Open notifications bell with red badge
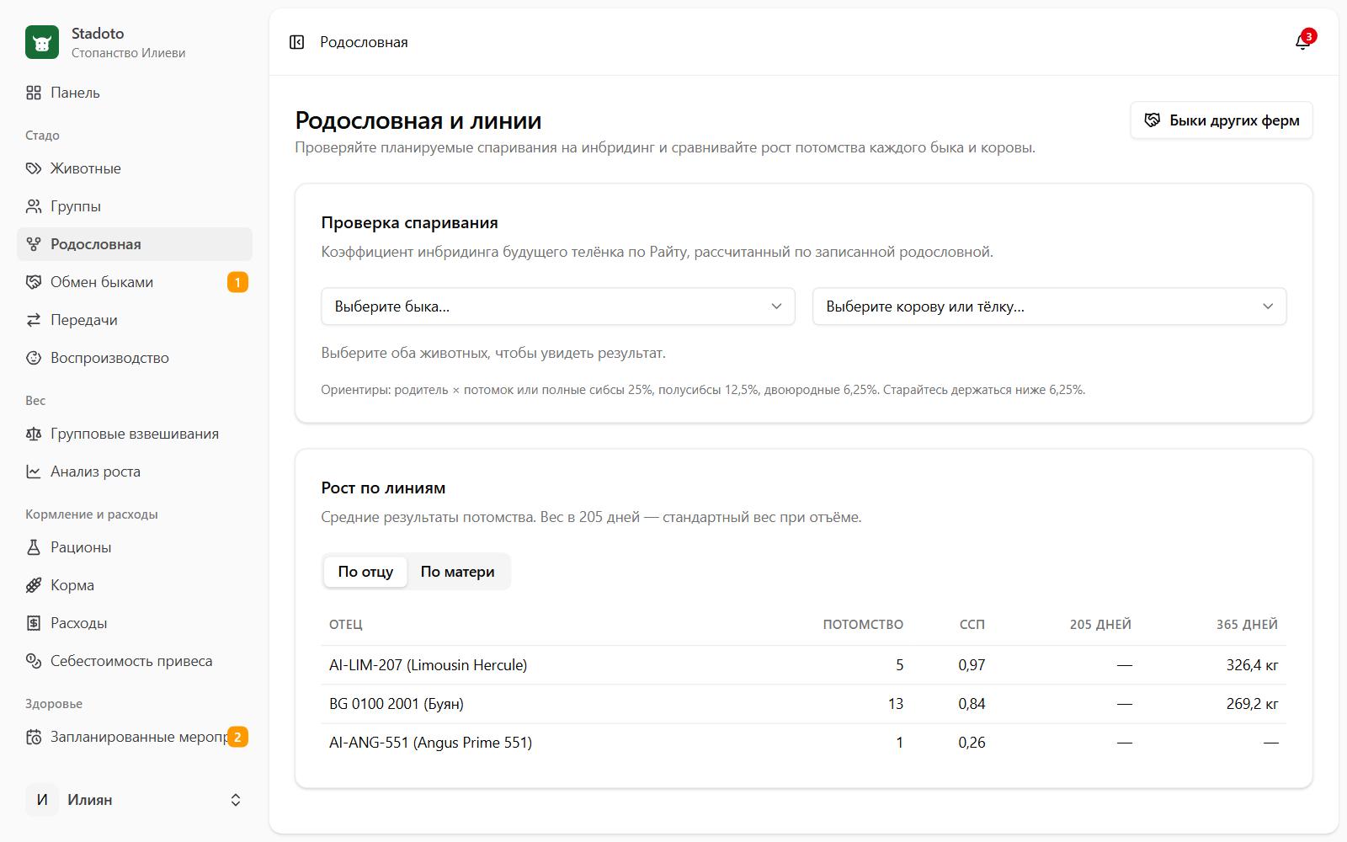This screenshot has height=842, width=1347. 1303,41
